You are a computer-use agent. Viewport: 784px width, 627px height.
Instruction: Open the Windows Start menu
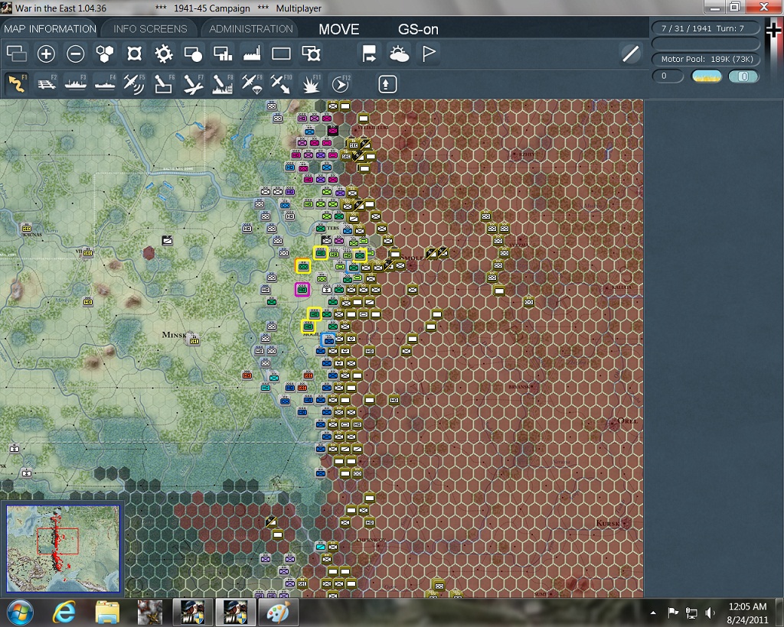tap(19, 612)
